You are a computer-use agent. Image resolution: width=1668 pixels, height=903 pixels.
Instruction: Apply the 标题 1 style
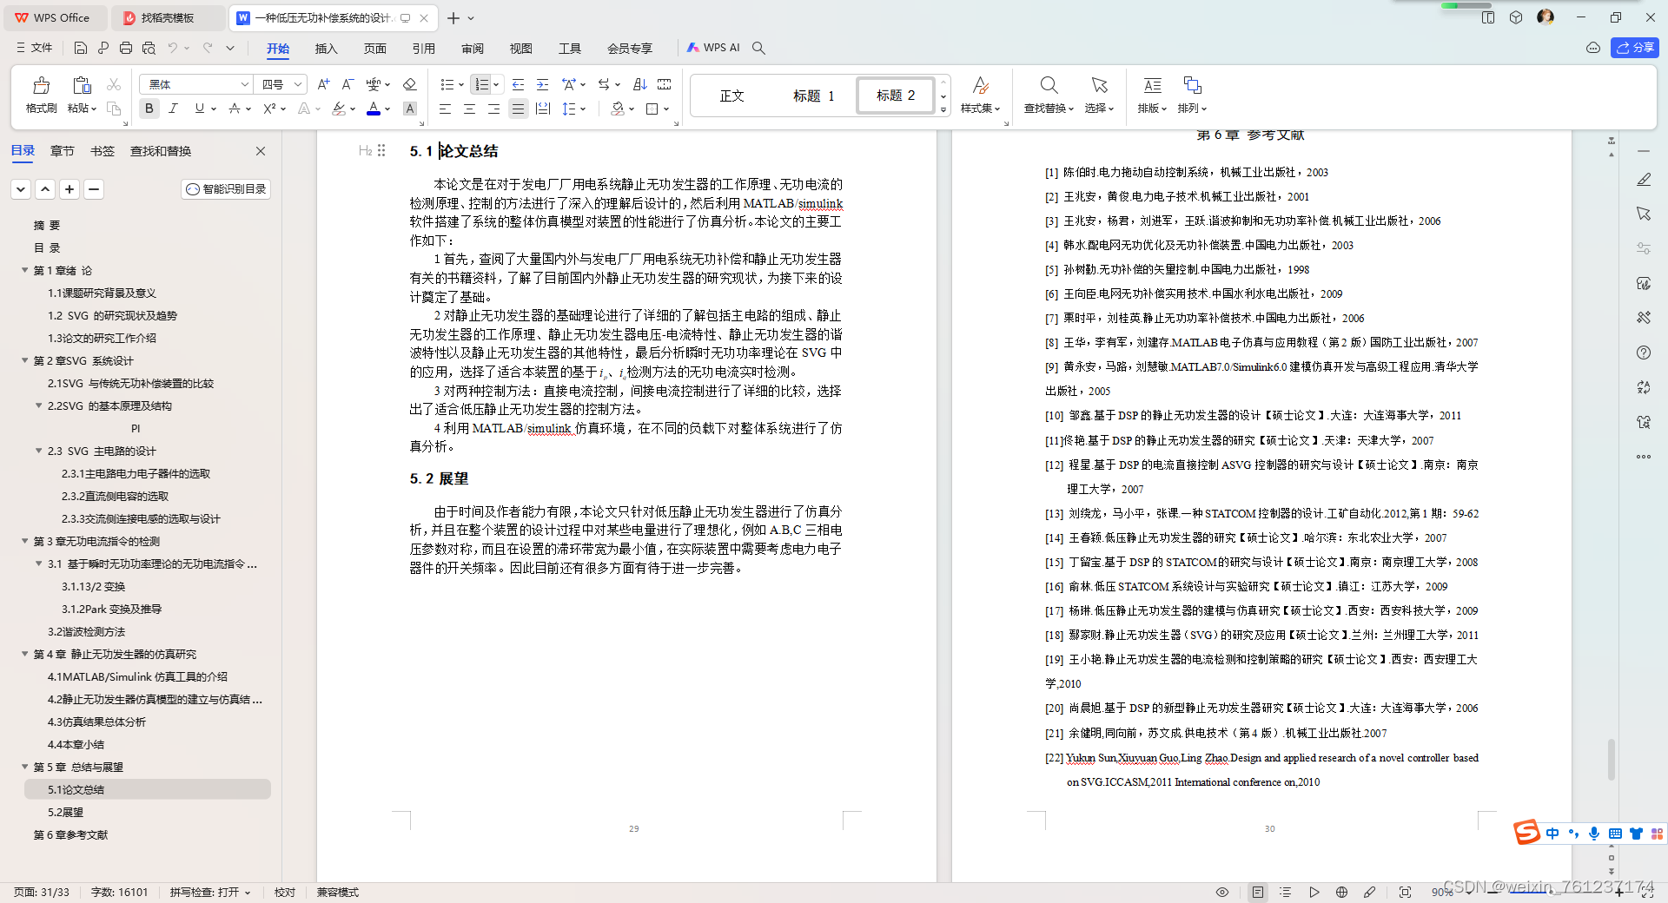[x=813, y=96]
